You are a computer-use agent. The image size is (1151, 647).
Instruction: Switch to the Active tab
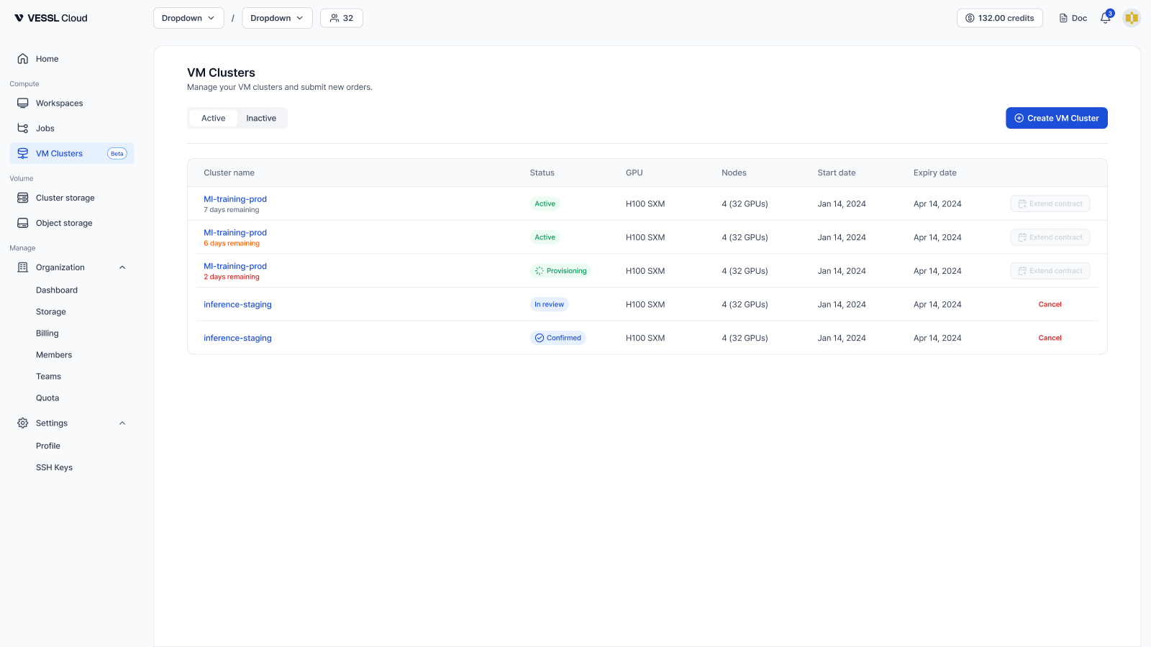(x=213, y=119)
